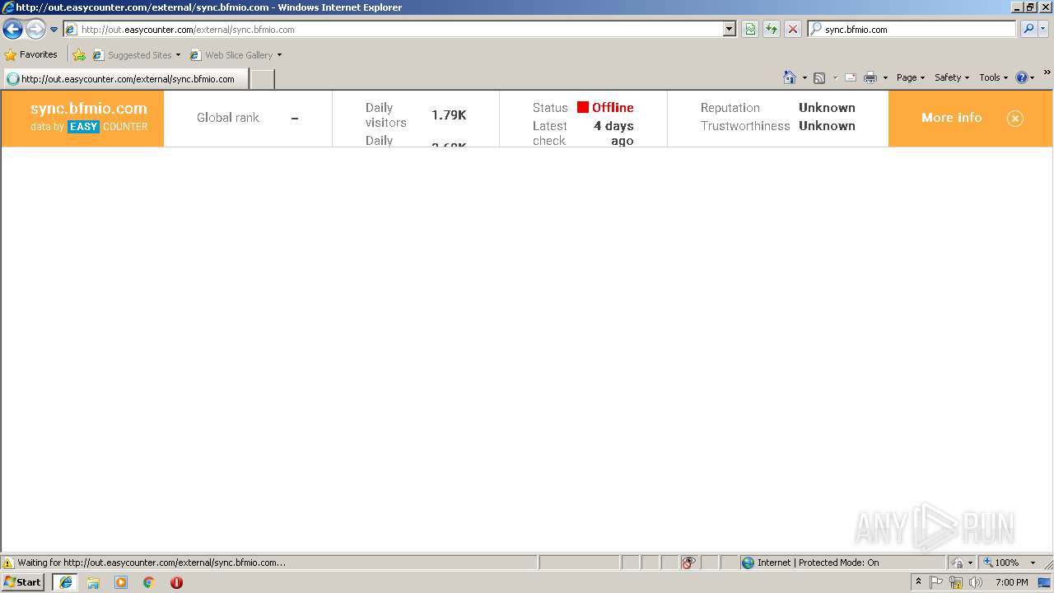Click the status bar warning icon

[8, 563]
